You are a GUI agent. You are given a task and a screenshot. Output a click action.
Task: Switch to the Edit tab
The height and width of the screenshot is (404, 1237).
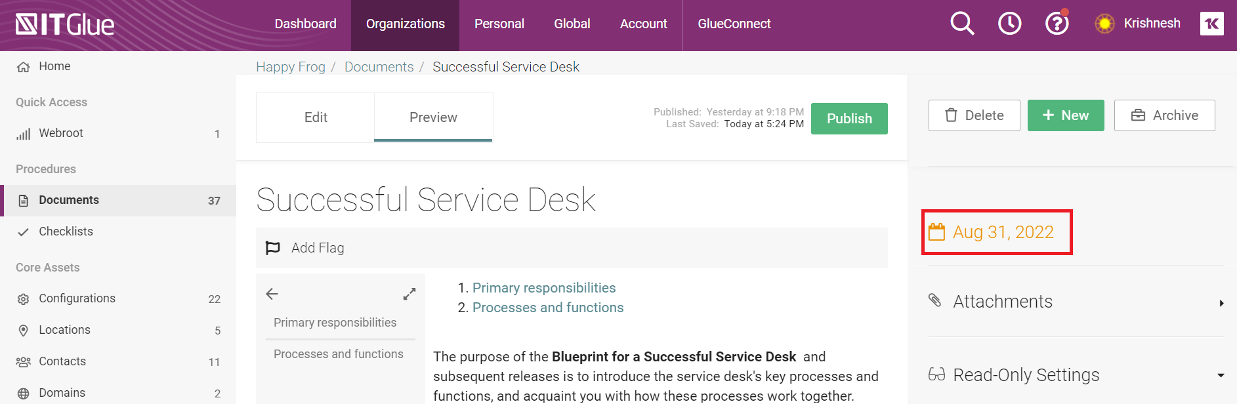click(x=316, y=117)
